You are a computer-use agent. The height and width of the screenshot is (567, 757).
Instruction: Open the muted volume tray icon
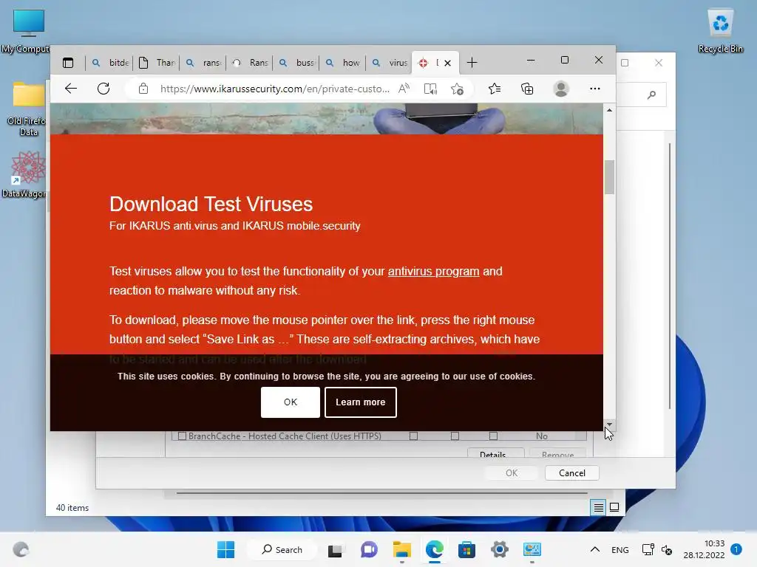tap(667, 549)
